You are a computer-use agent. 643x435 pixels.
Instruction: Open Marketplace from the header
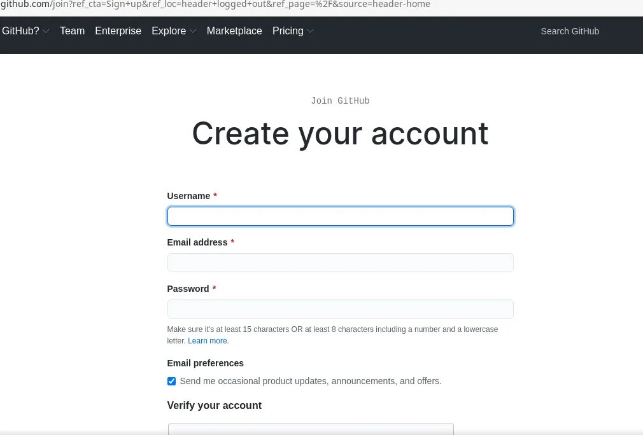click(234, 31)
